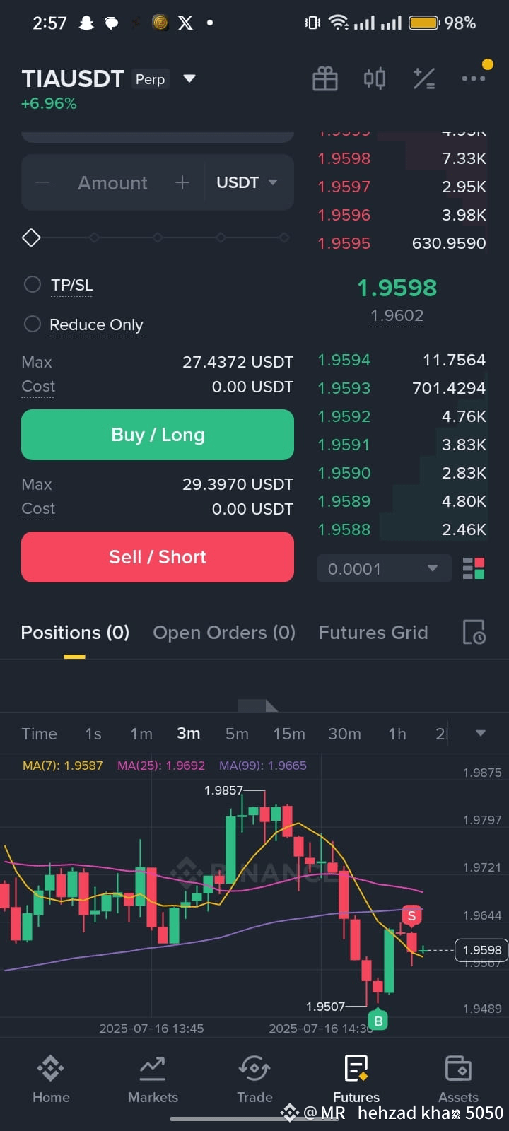Select the 15m chart interval

(289, 734)
